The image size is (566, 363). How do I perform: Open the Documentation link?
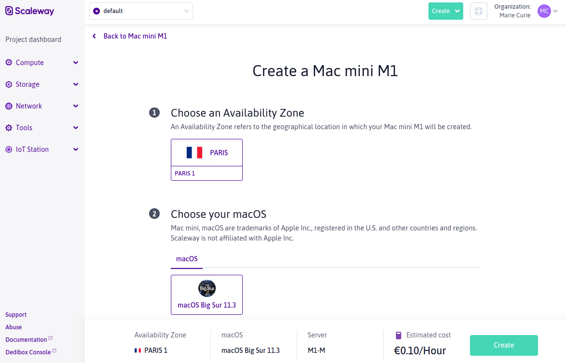(x=26, y=339)
